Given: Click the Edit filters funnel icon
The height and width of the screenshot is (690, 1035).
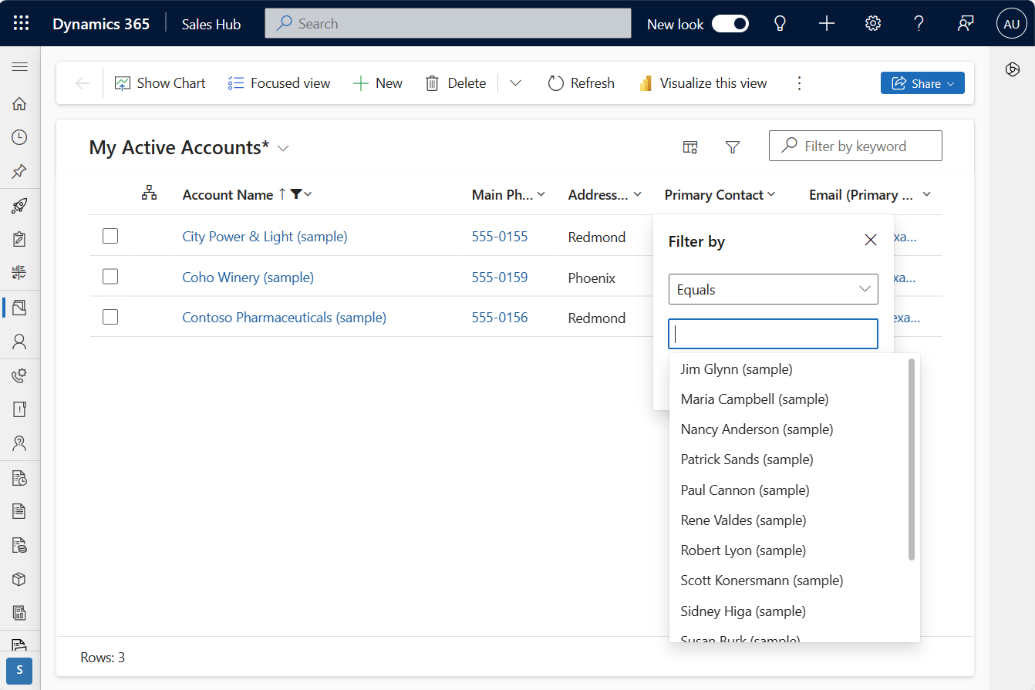Looking at the screenshot, I should coord(732,146).
